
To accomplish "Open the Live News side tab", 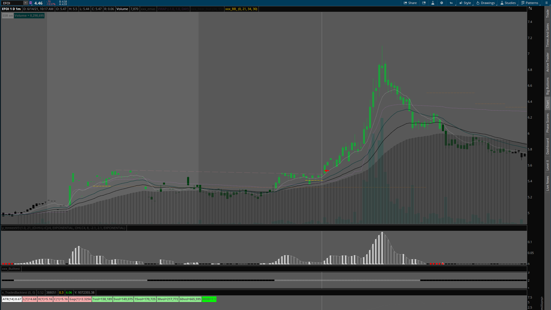I will point(548,183).
